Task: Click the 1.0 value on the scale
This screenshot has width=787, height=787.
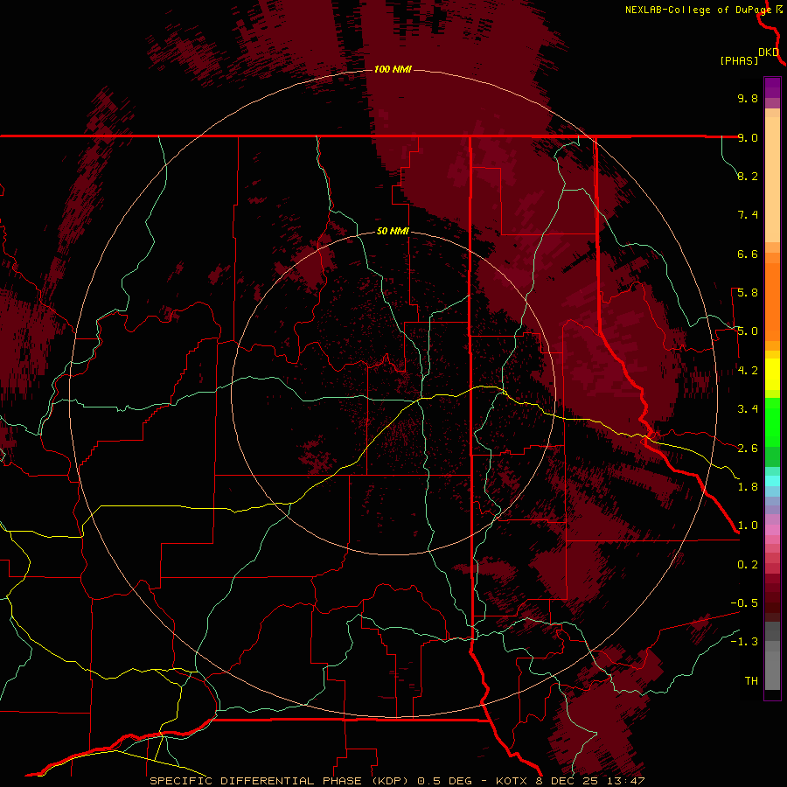Action: [748, 526]
